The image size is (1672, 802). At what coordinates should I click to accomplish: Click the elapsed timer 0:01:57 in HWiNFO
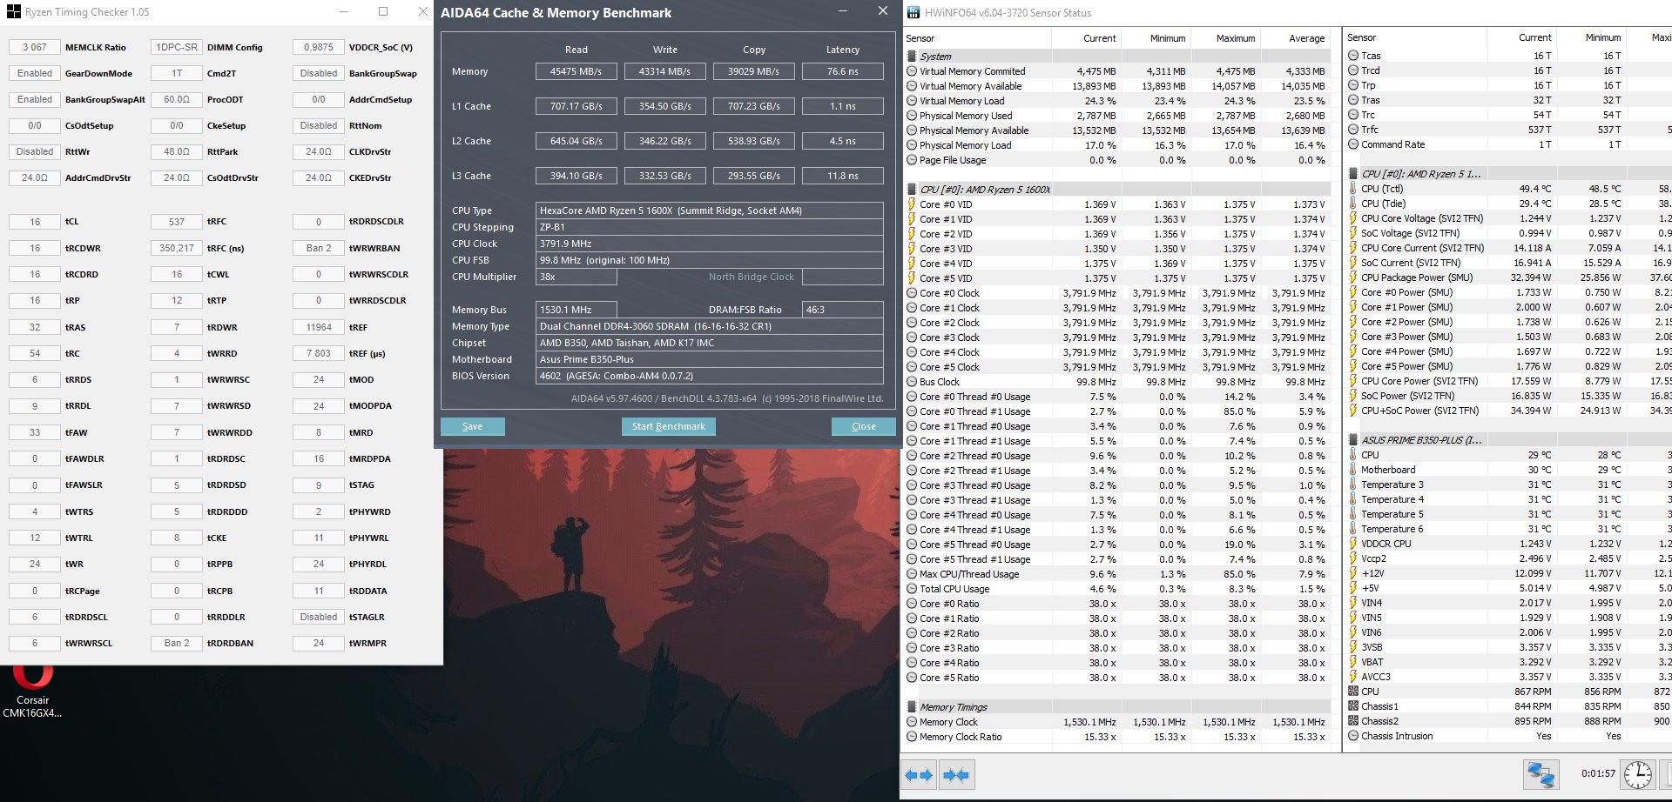(x=1598, y=773)
